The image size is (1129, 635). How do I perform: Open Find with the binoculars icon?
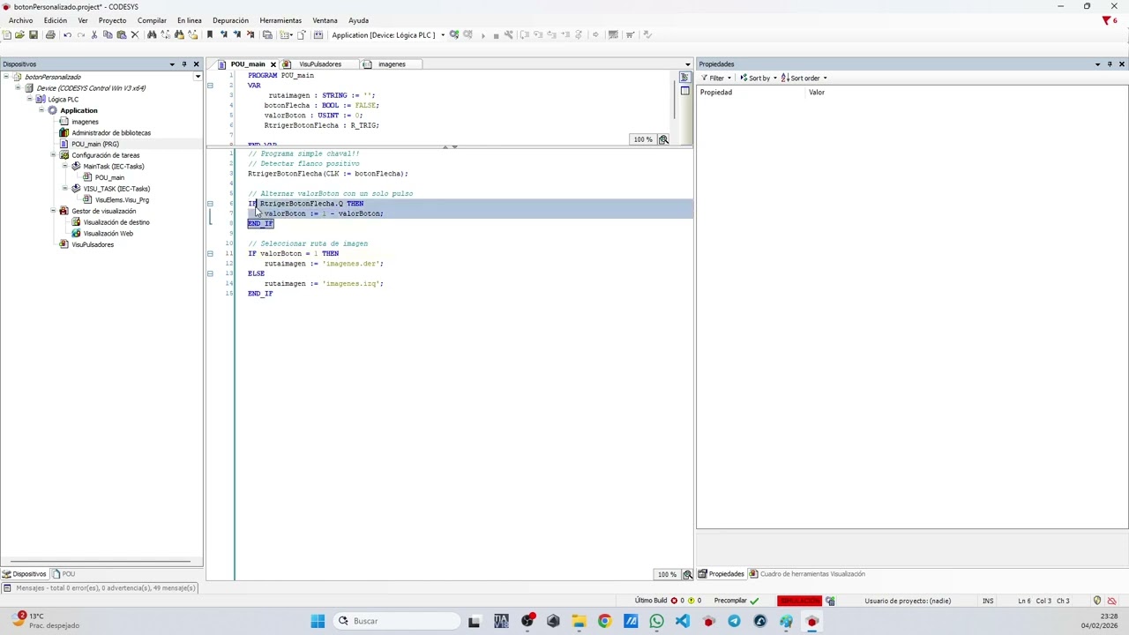point(152,34)
